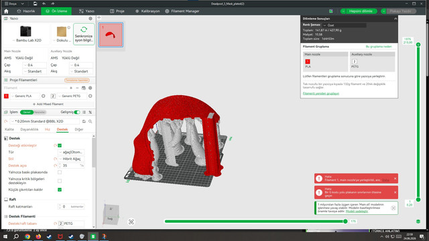
Task: Click Bu gruplama neden link
Action: click(x=379, y=47)
